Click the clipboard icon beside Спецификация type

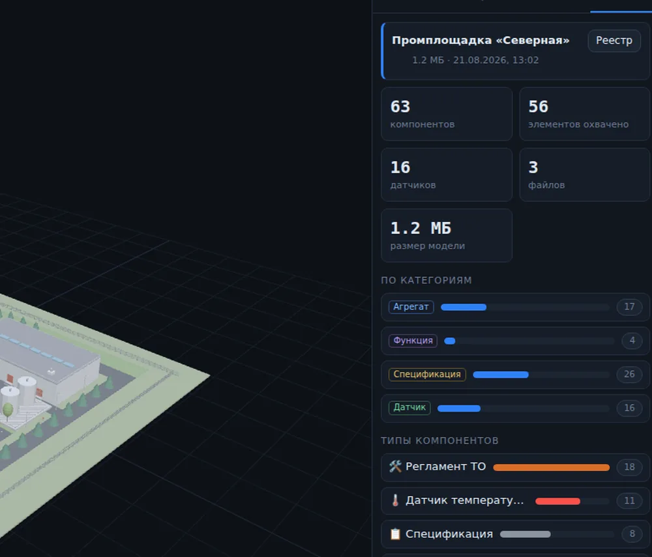(x=396, y=534)
